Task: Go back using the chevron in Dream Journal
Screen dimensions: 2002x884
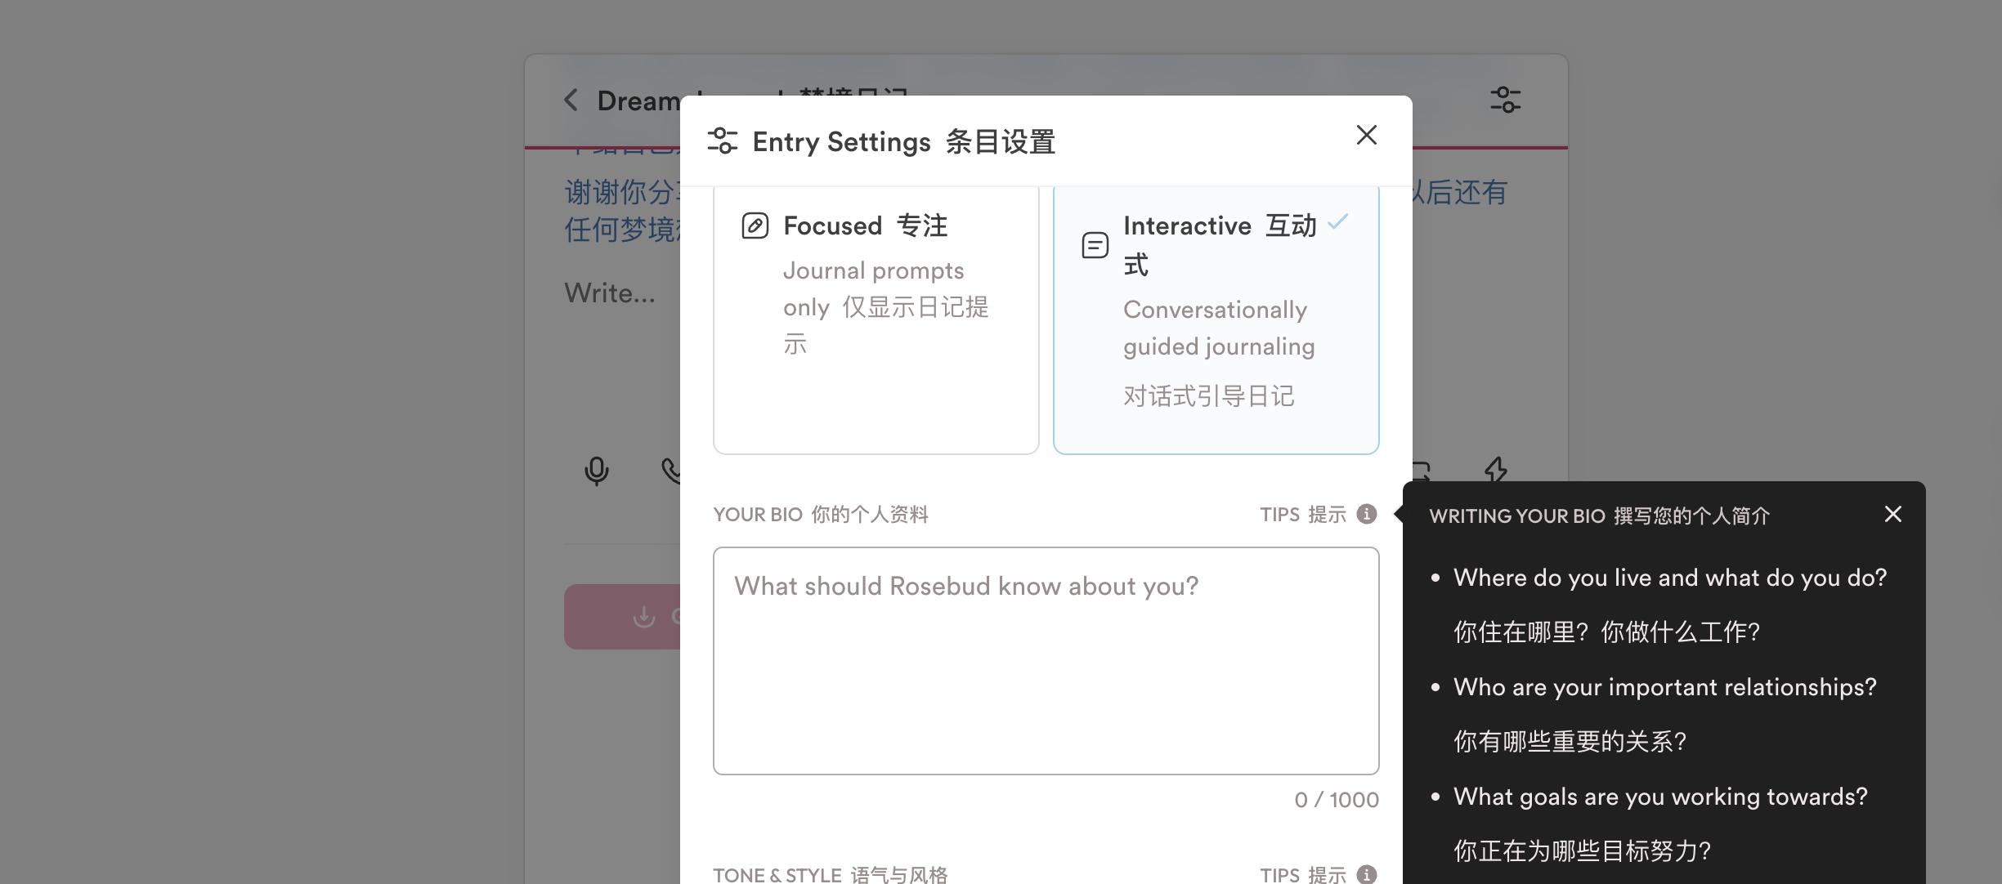Action: coord(571,100)
